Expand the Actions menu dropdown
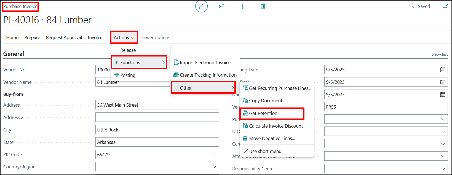452x175 pixels. tap(124, 37)
